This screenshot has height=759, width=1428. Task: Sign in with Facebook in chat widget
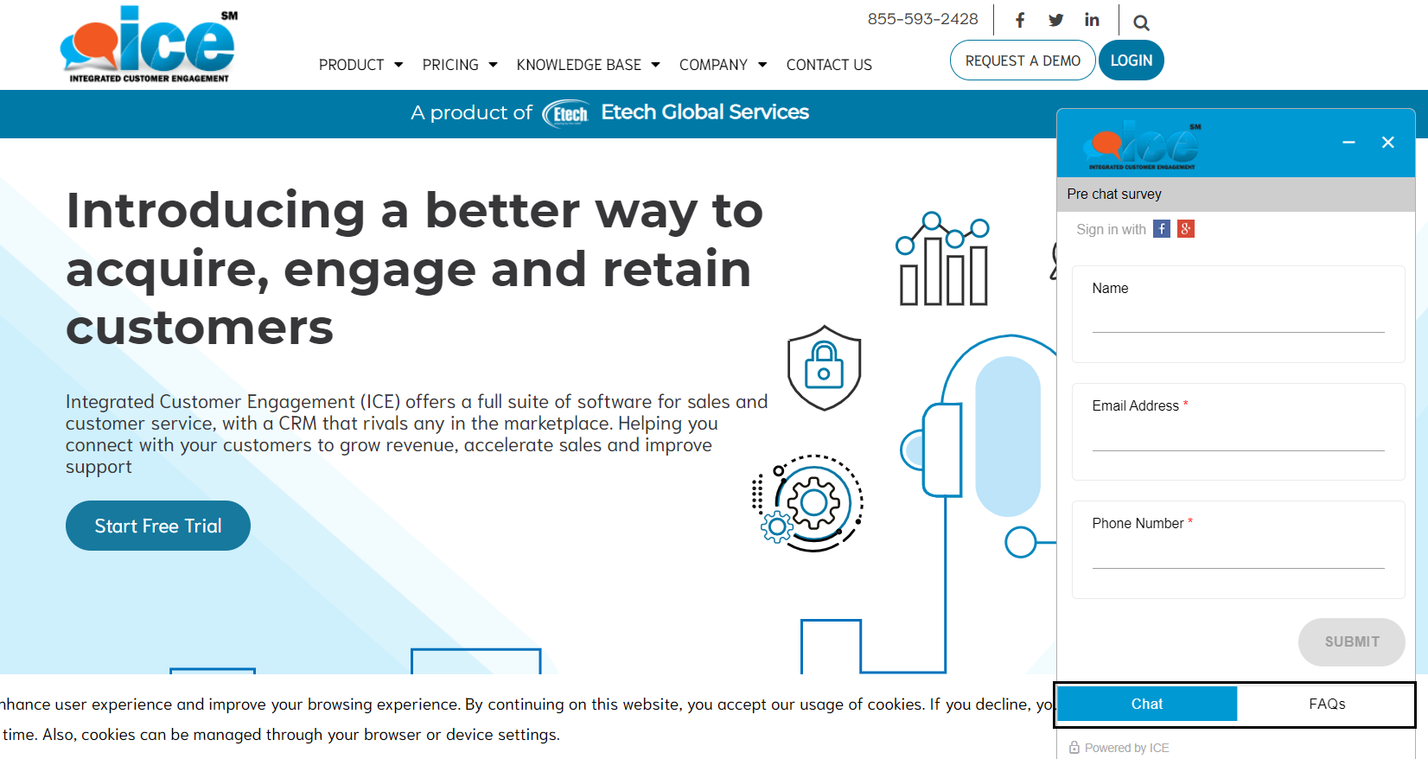pyautogui.click(x=1162, y=229)
